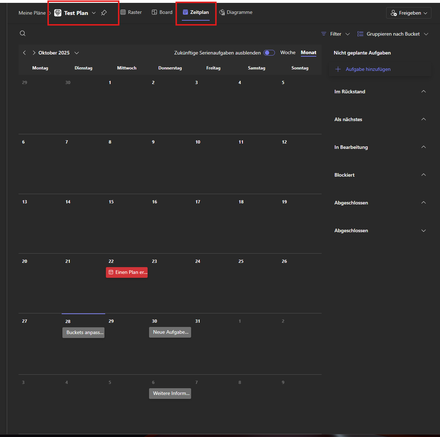
Task: Toggle hide future recurring tasks switch
Action: point(269,53)
